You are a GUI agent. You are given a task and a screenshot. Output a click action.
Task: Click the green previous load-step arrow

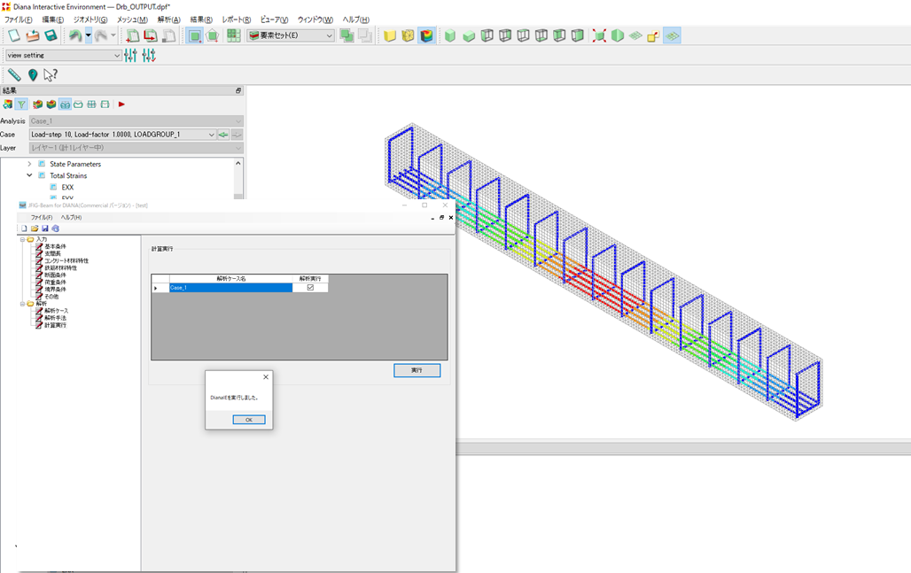coord(223,135)
